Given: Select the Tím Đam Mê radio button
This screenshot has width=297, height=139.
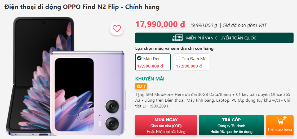Looking at the screenshot, I should click(x=178, y=58).
